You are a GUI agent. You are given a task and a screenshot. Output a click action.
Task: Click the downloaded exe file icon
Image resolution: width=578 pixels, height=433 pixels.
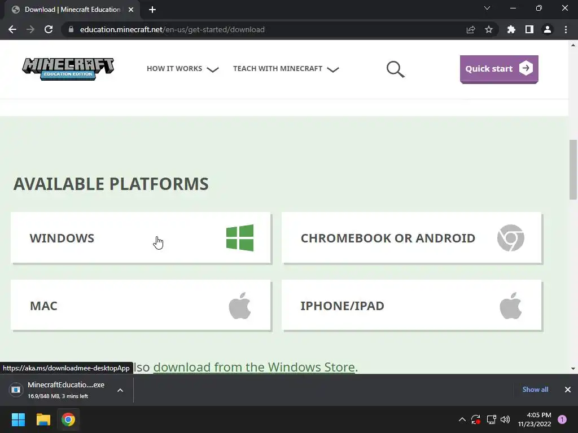tap(16, 390)
